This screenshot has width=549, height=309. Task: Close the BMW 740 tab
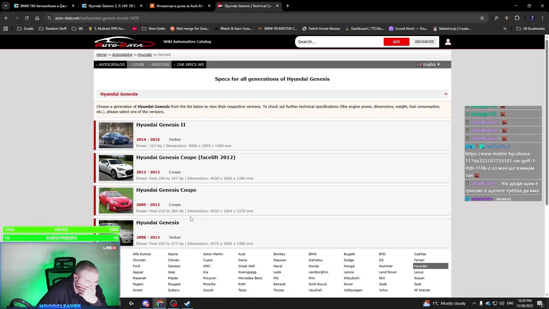[x=73, y=6]
